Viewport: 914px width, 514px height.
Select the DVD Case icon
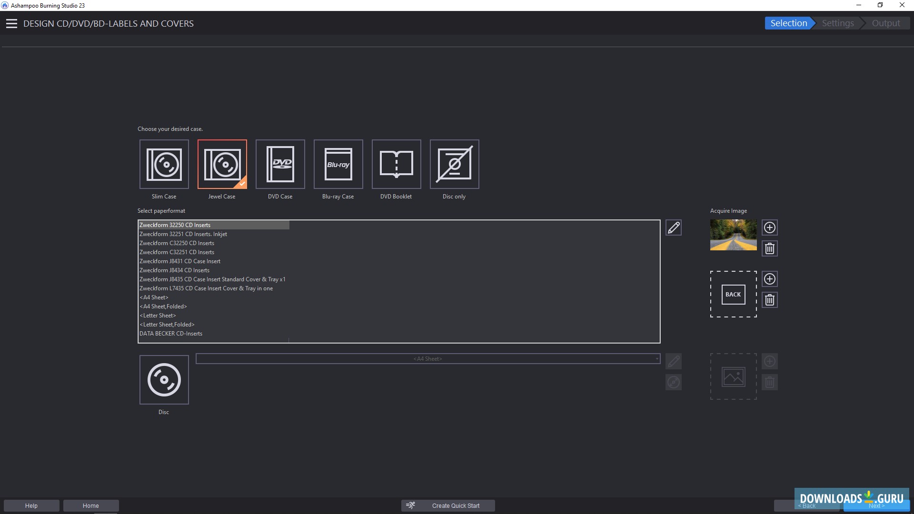coord(280,164)
